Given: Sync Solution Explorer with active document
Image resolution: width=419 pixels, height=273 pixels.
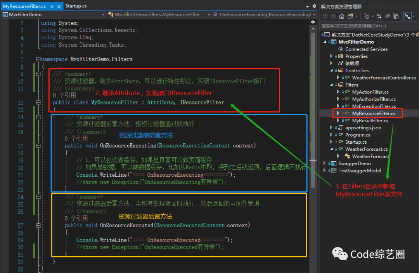Looking at the screenshot, I should click(x=379, y=16).
